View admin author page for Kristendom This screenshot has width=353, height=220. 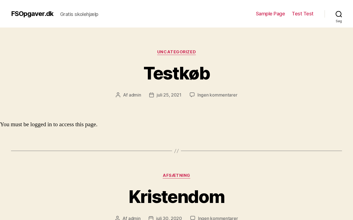[x=134, y=218]
